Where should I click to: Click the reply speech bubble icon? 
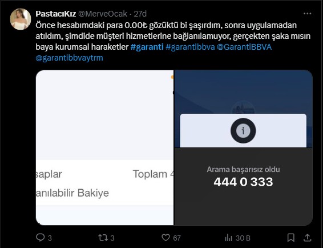pos(41,238)
